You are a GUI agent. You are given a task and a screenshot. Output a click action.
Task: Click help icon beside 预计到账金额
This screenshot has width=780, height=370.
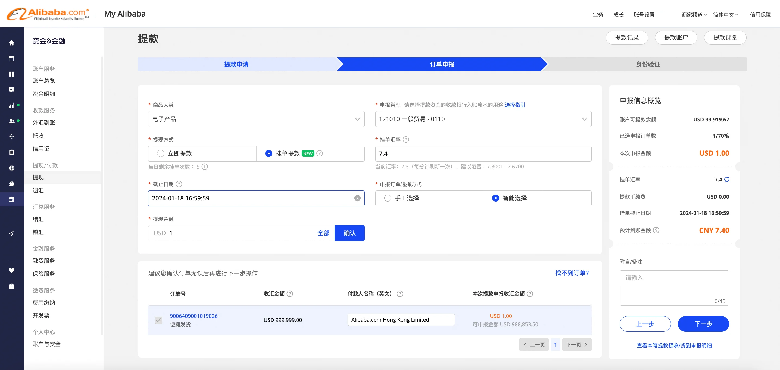pos(656,230)
